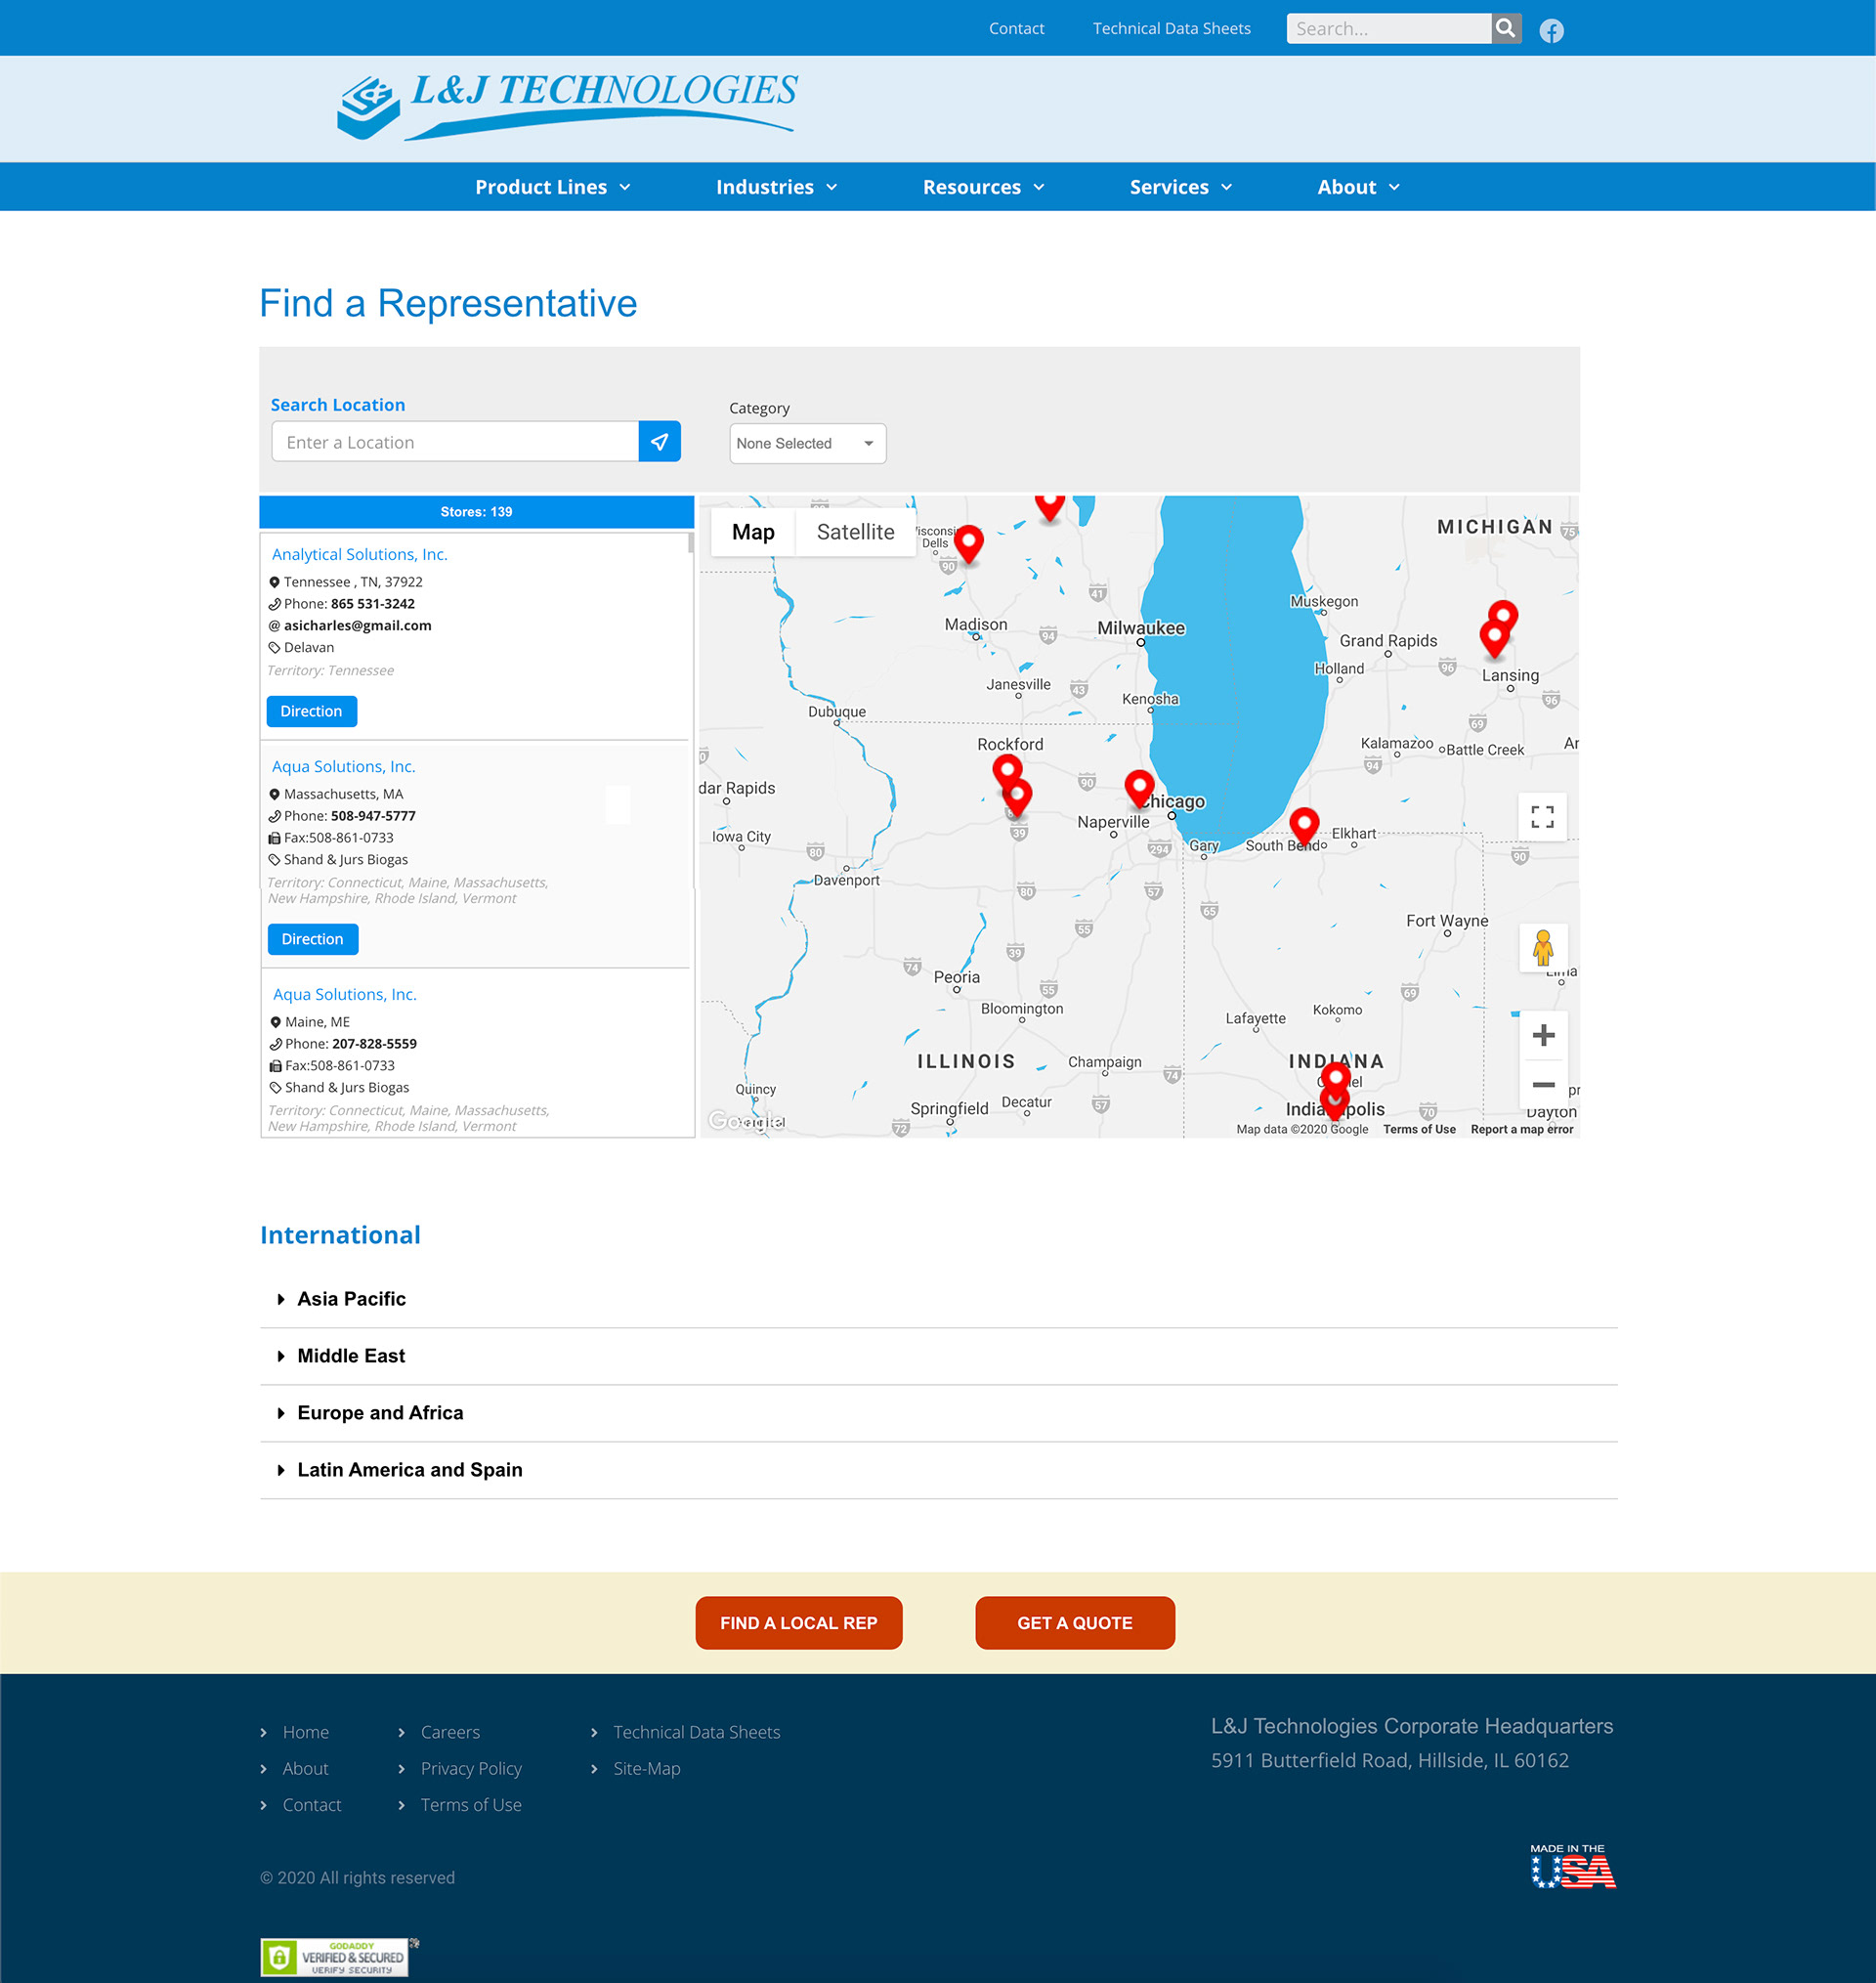Toggle fullscreen map view
This screenshot has width=1876, height=1983.
(x=1542, y=817)
